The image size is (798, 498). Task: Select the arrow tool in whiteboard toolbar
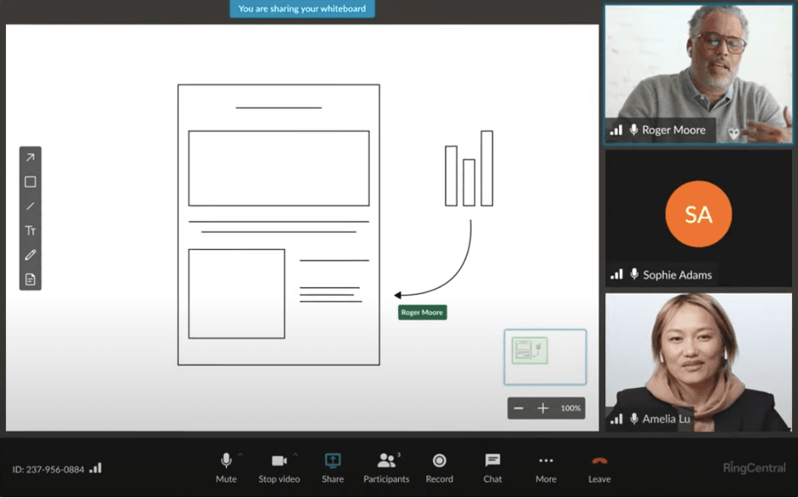[30, 157]
